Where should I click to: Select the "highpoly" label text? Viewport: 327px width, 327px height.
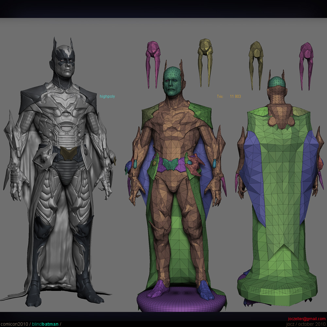click(x=107, y=96)
